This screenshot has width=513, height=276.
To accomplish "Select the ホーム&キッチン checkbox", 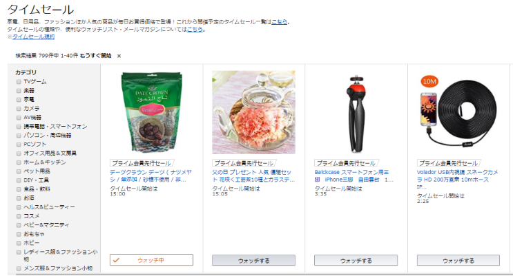I will 19,162.
